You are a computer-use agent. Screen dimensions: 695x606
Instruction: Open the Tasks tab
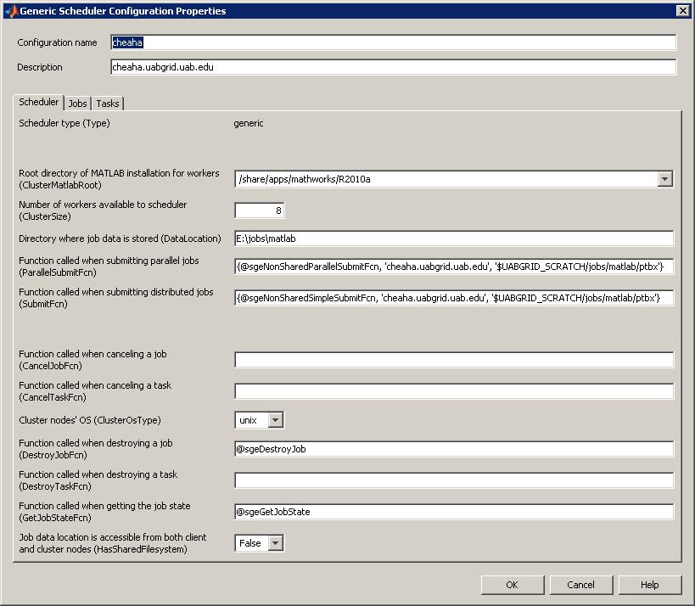(x=108, y=104)
